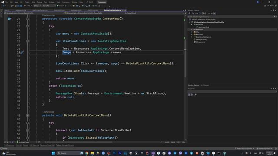Click the quick actions screwdriver icon on line 29

(22, 52)
